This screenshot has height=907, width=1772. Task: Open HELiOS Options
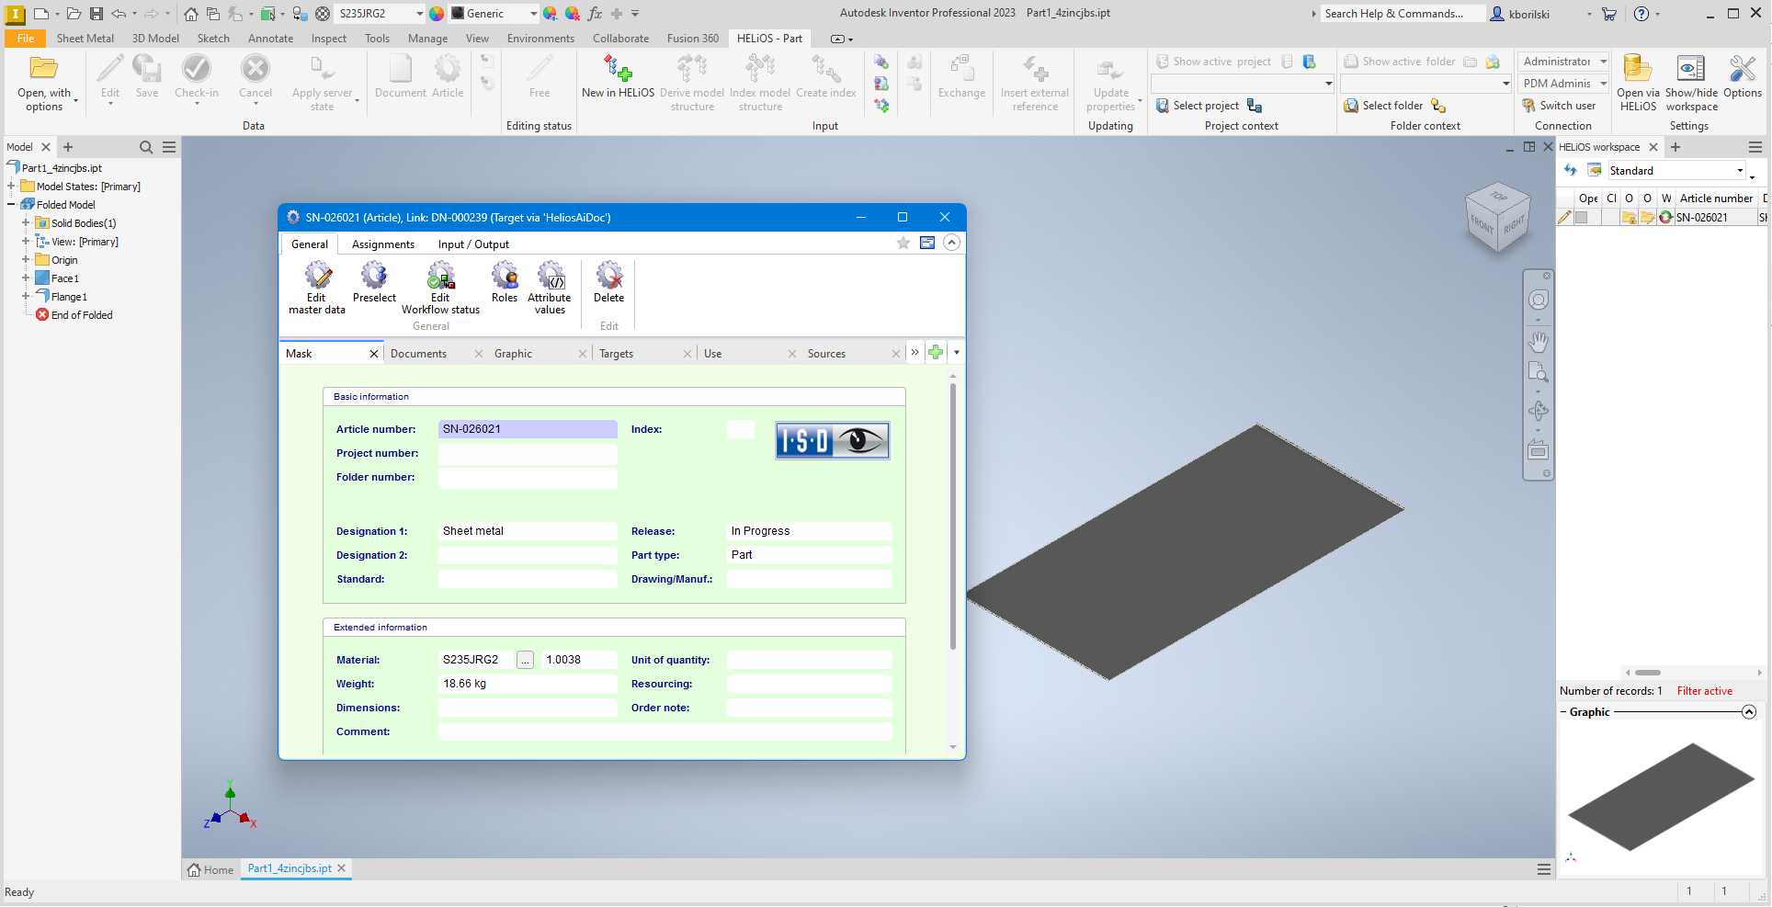pyautogui.click(x=1743, y=77)
